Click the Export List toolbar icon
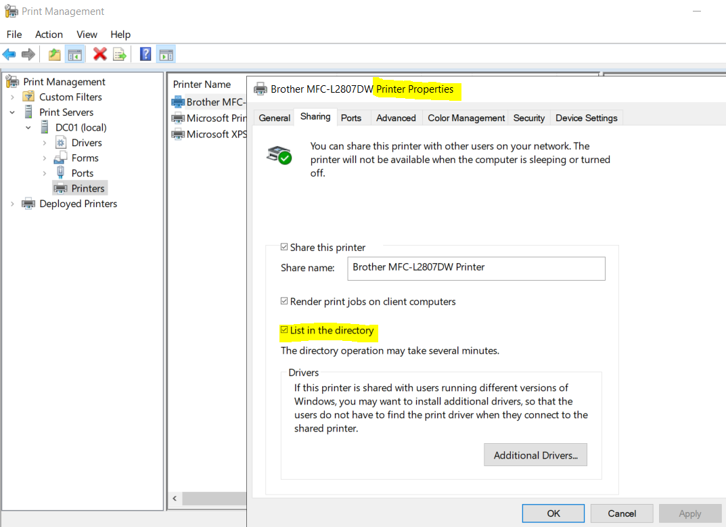This screenshot has height=527, width=726. 120,55
